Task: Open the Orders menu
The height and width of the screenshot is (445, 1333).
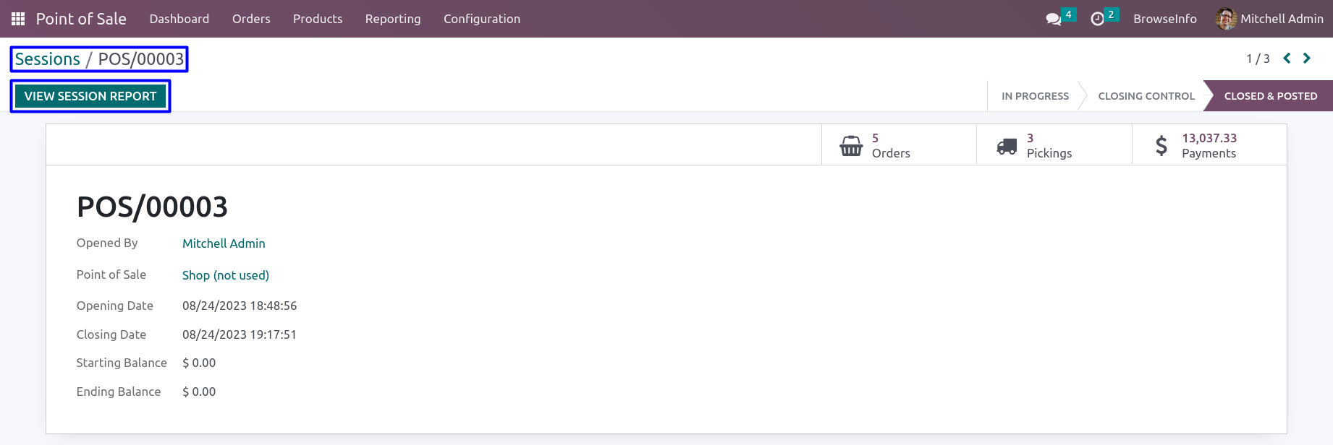Action: [x=251, y=19]
